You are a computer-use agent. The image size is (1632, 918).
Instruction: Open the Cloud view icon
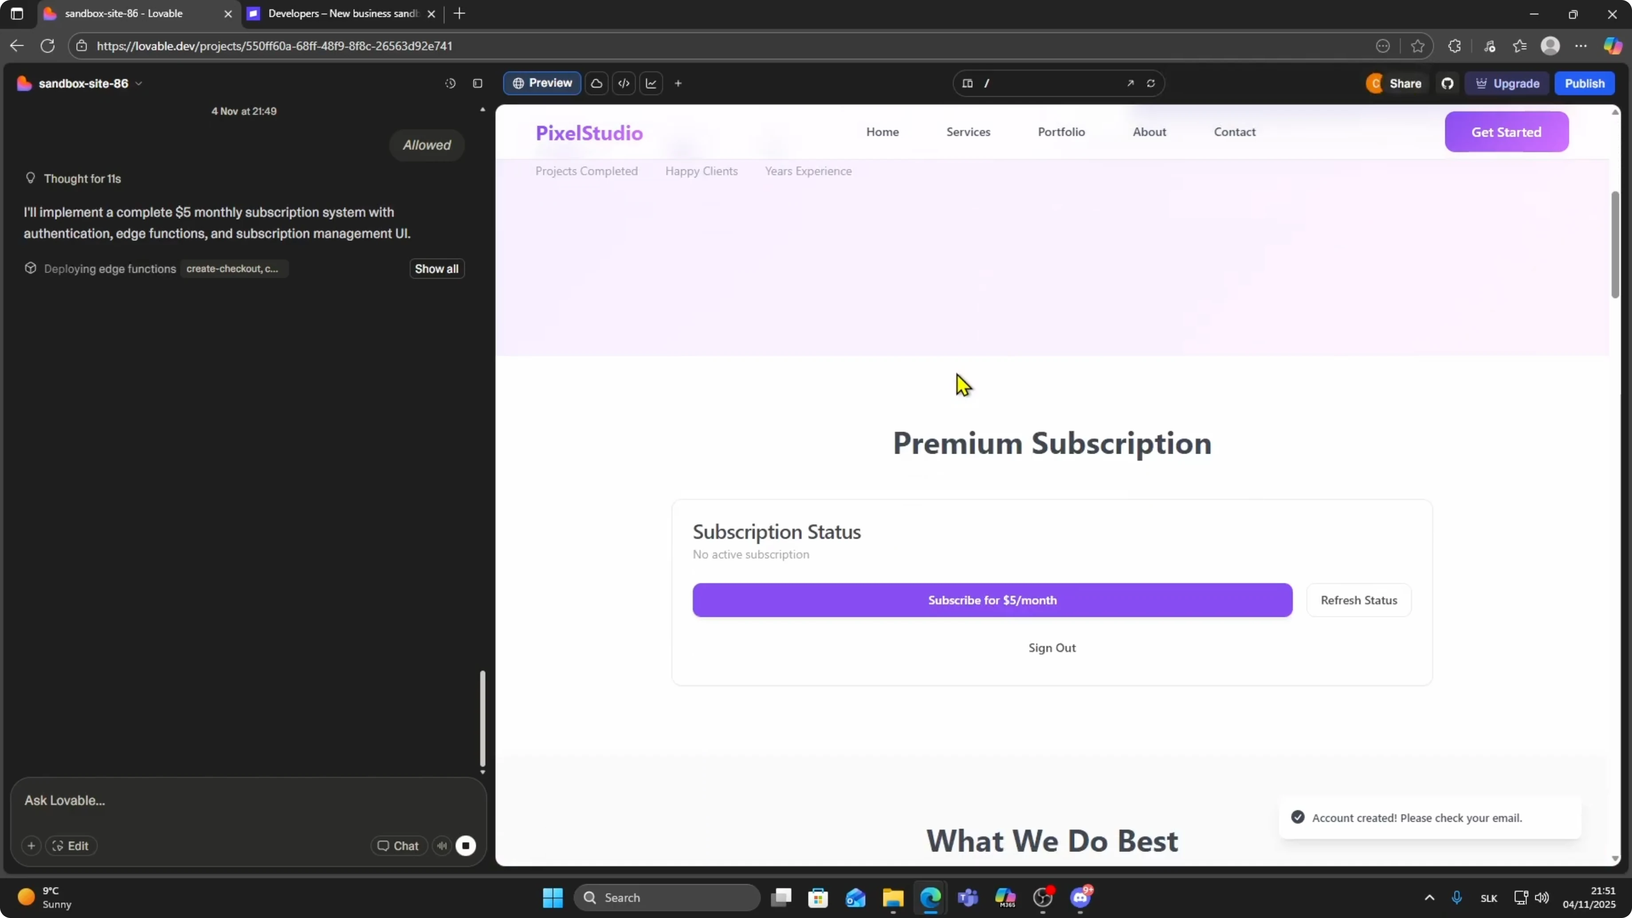point(596,84)
